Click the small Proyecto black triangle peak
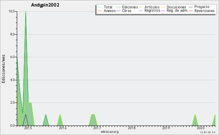219x135 pixels. tap(26, 120)
